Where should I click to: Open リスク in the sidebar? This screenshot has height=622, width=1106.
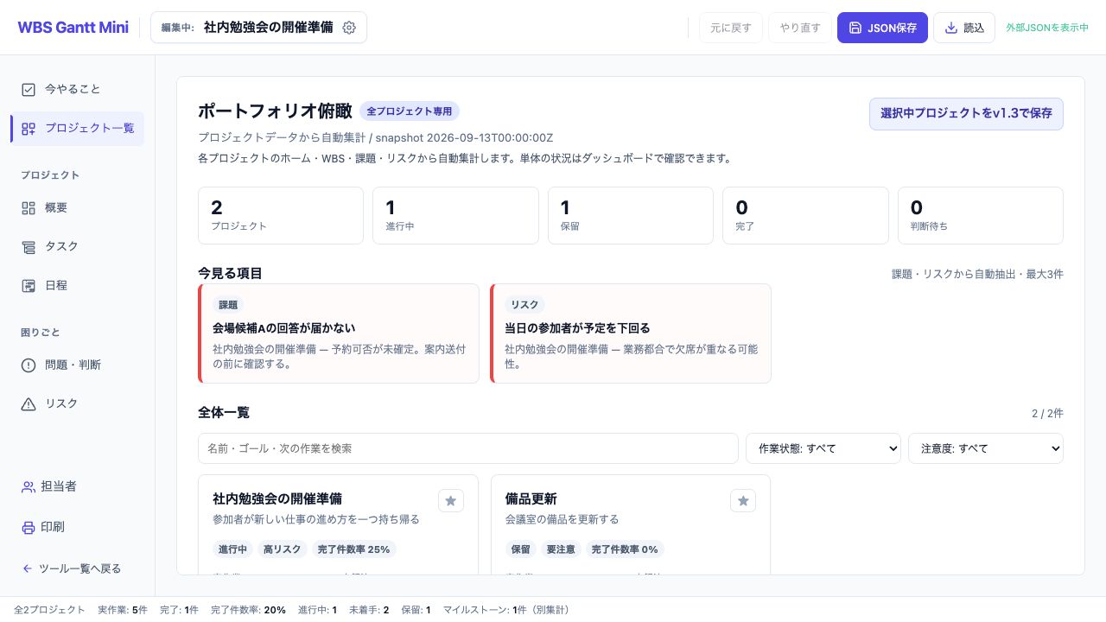click(x=77, y=404)
